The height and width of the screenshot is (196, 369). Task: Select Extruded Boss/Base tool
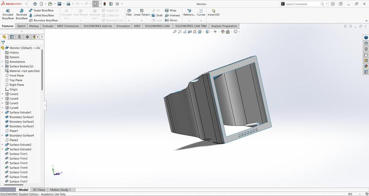[x=8, y=14]
